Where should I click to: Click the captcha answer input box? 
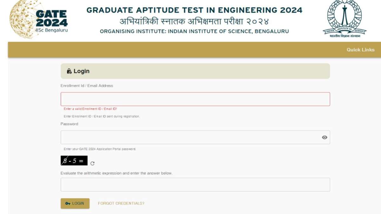tap(195, 184)
